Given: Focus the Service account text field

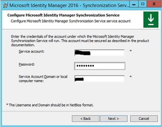Looking at the screenshot, I should pyautogui.click(x=99, y=53).
